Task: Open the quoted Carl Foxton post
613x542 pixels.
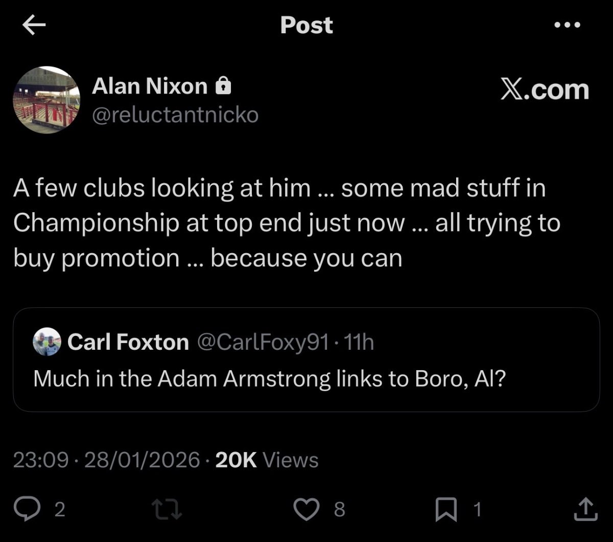Action: pyautogui.click(x=305, y=378)
